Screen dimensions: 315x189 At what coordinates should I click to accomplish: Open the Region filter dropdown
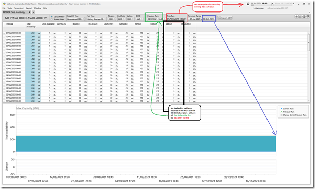[x=112, y=19]
